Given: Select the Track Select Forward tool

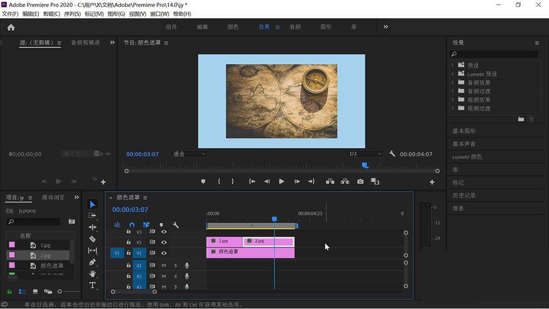Looking at the screenshot, I should tap(92, 216).
